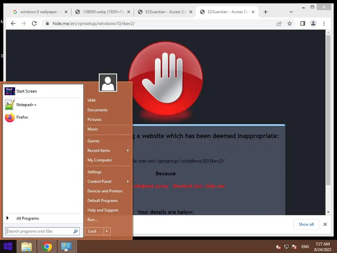Switch to first E2Guardian tab
This screenshot has height=253, width=337.
point(165,12)
